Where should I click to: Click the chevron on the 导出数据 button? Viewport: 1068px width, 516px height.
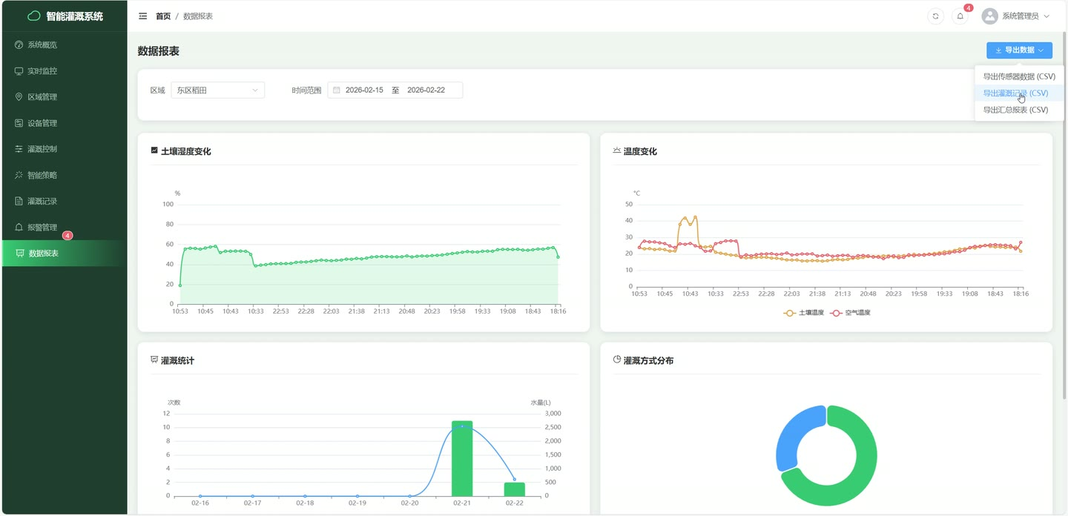tap(1041, 50)
